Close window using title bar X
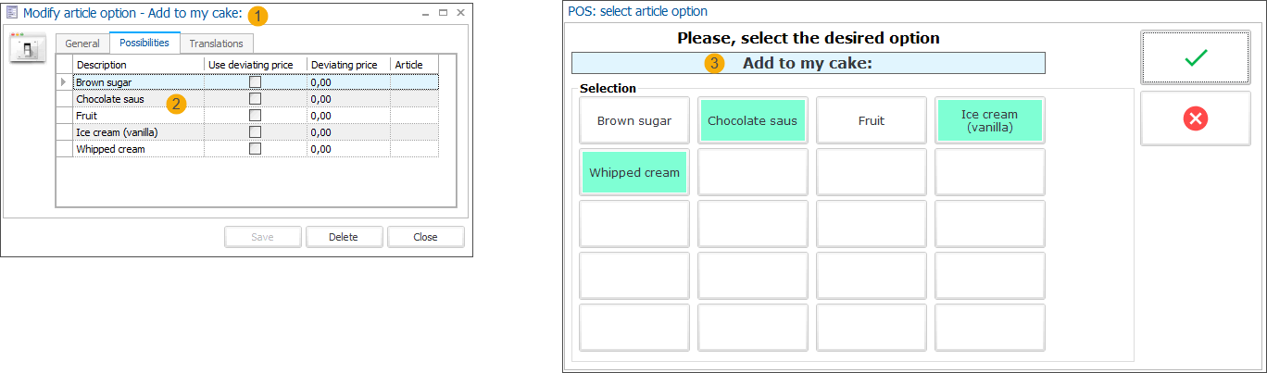 point(460,14)
